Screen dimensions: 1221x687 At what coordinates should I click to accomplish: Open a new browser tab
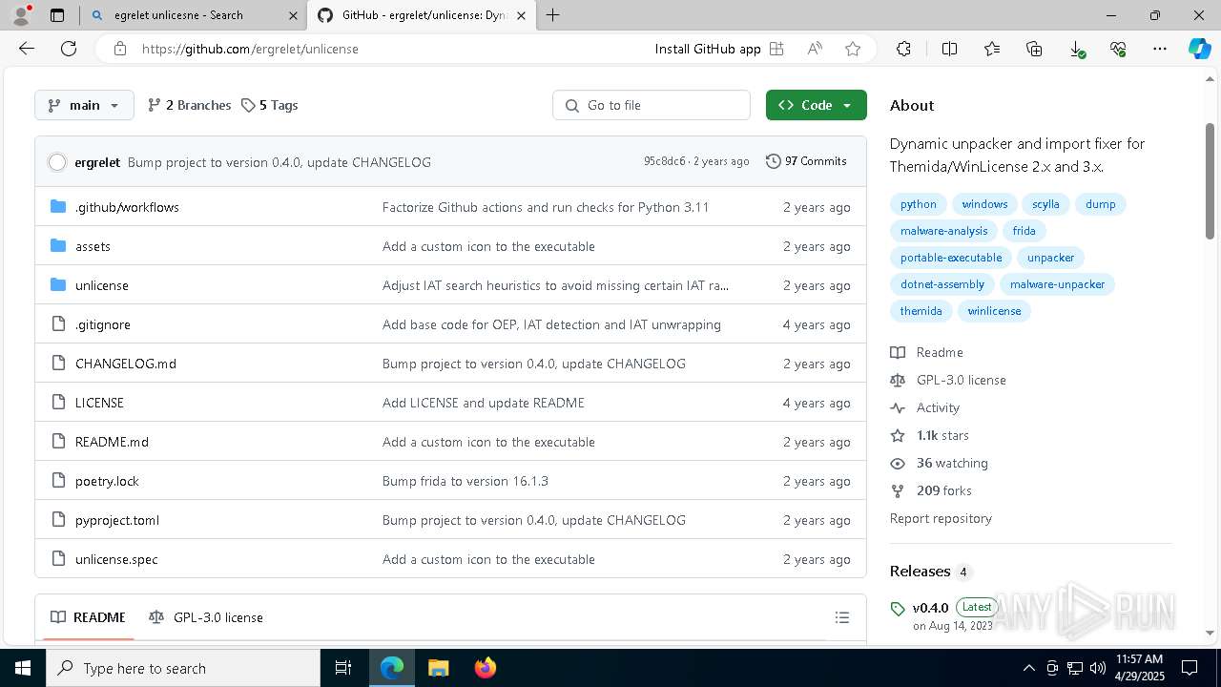pyautogui.click(x=552, y=15)
